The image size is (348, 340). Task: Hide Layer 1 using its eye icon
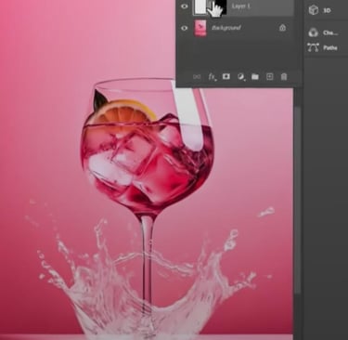184,7
